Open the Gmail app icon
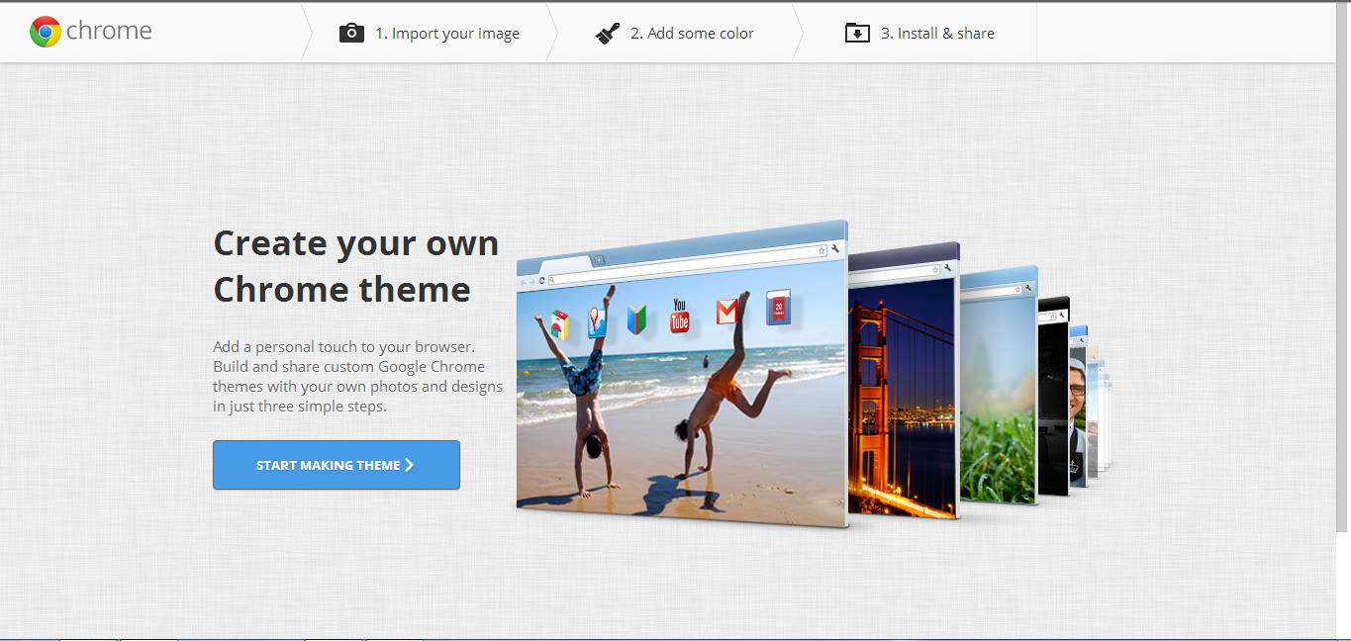Image resolution: width=1351 pixels, height=641 pixels. tap(726, 312)
